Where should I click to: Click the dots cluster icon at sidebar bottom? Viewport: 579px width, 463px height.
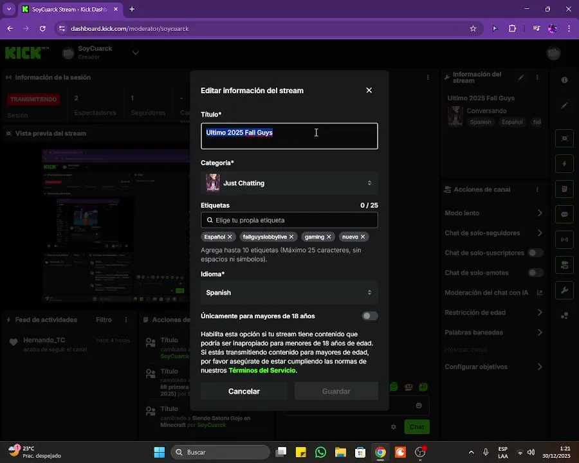coord(564,316)
